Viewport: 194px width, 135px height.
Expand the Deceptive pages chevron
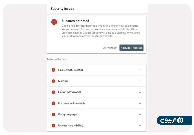(x=140, y=114)
